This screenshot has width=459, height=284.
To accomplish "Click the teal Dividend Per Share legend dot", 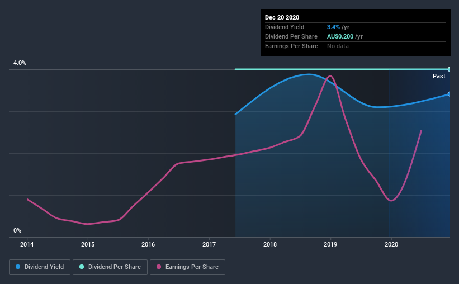I will pyautogui.click(x=82, y=267).
